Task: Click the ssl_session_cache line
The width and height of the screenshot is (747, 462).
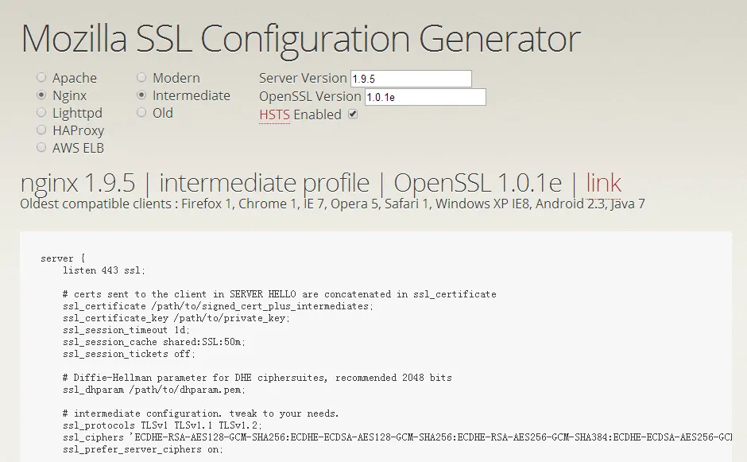Action: 154,342
